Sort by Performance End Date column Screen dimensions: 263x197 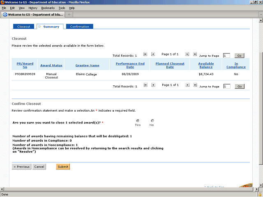click(x=130, y=65)
